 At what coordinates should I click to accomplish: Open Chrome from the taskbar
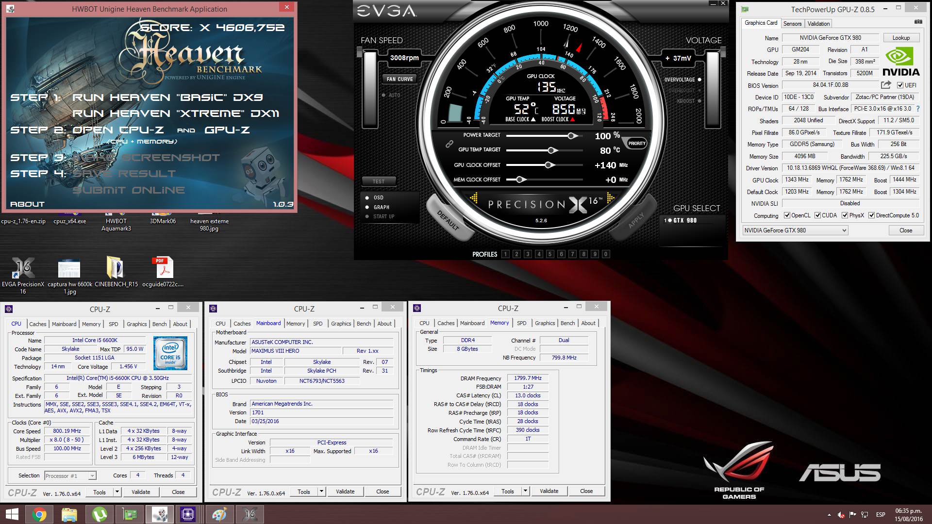(x=39, y=514)
